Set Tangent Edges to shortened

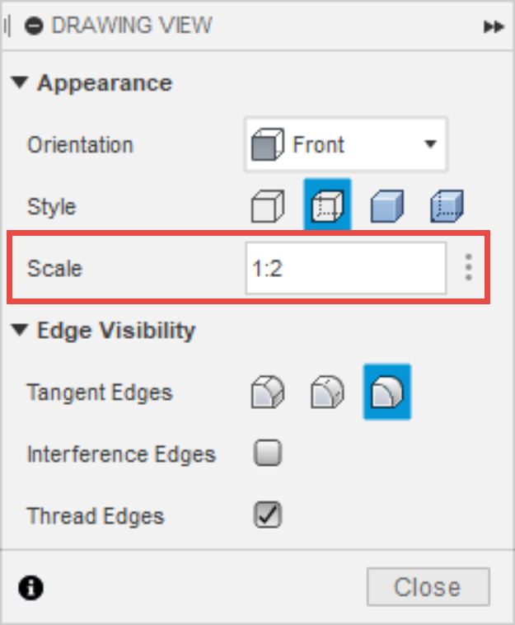pyautogui.click(x=327, y=392)
